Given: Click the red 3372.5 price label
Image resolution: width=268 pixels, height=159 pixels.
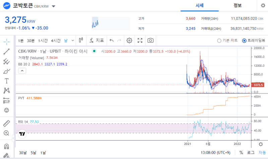Looking at the screenshot, I should (x=258, y=85).
